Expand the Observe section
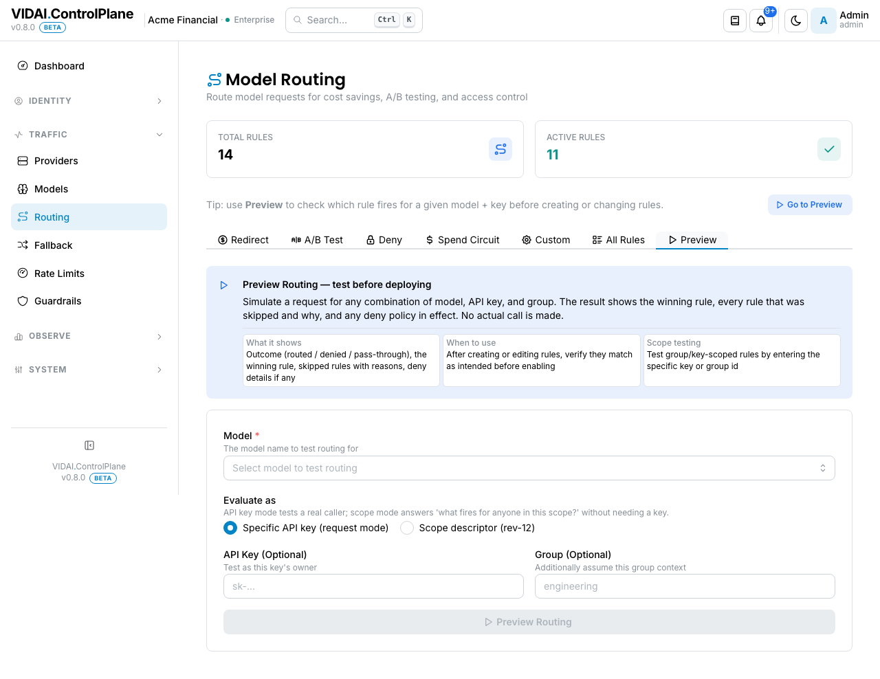The width and height of the screenshot is (880, 679). (89, 336)
